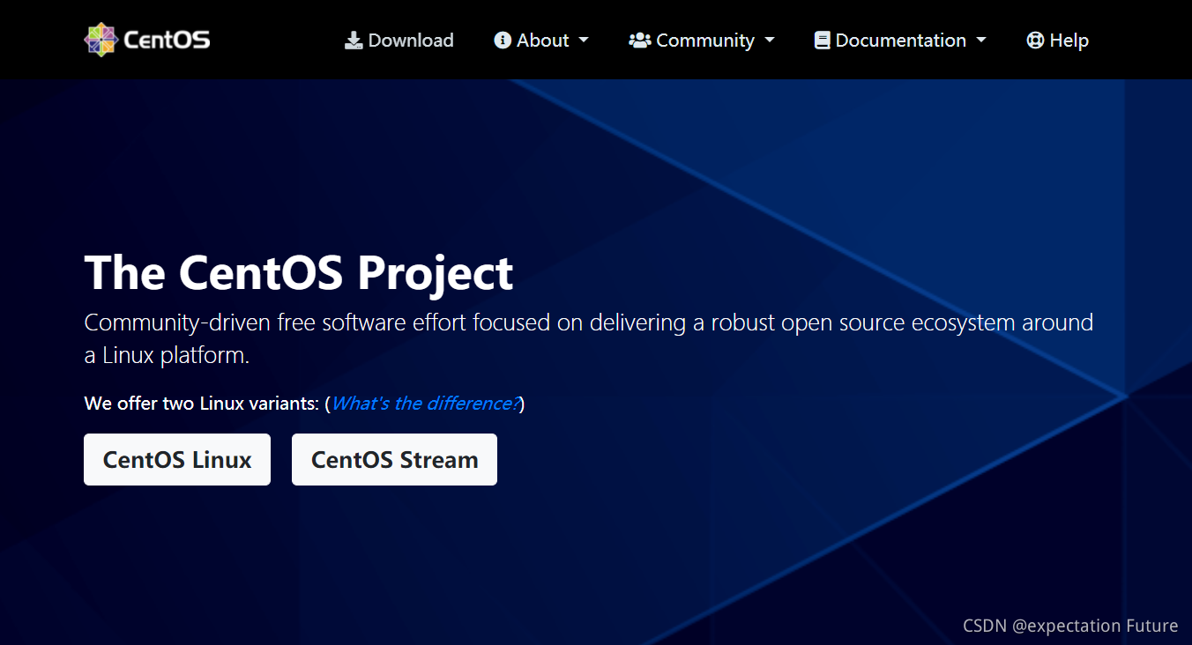Expand the Documentation dropdown caret
Viewport: 1192px width, 645px height.
pyautogui.click(x=981, y=41)
